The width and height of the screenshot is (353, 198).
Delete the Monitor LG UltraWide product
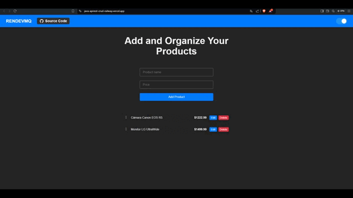coord(224,130)
